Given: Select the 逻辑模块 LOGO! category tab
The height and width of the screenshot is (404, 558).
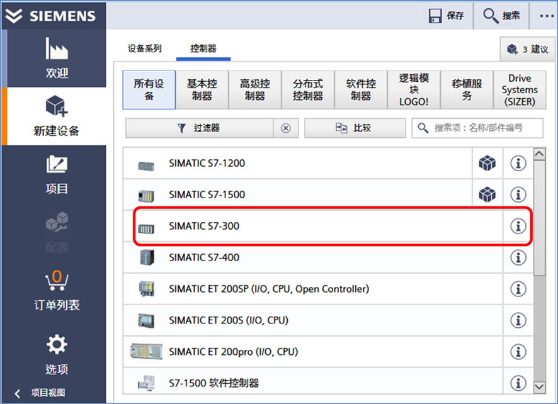Looking at the screenshot, I should (x=414, y=89).
